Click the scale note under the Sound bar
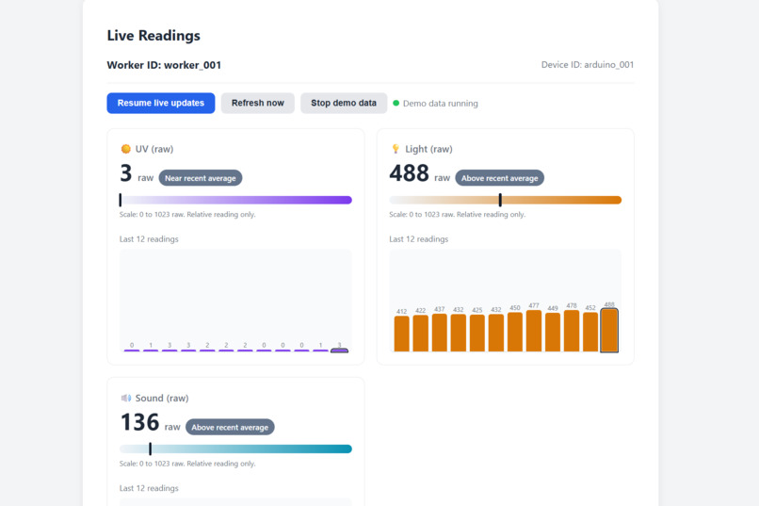The image size is (759, 506). point(187,464)
